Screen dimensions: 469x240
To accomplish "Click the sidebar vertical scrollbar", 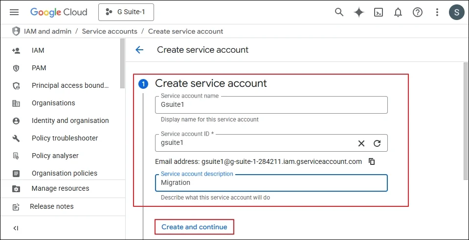I will [x=122, y=64].
